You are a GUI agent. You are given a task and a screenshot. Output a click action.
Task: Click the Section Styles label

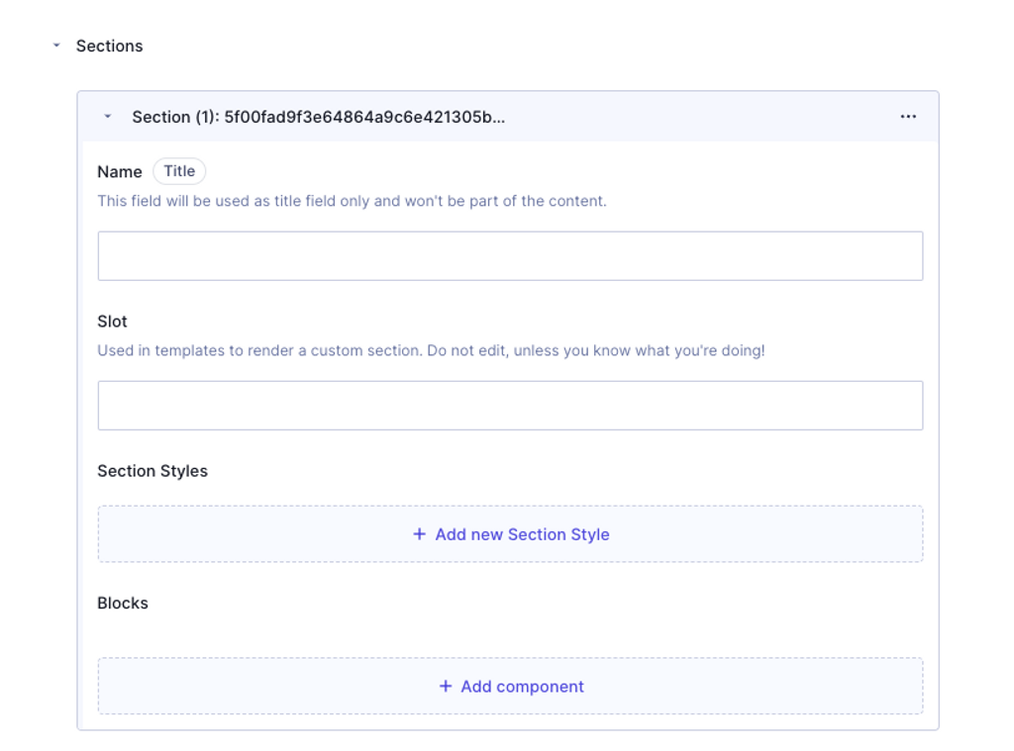[x=152, y=471]
